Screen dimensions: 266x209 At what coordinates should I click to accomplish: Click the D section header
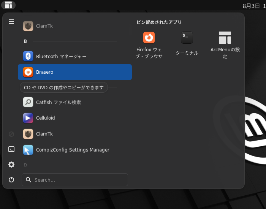coord(25,165)
